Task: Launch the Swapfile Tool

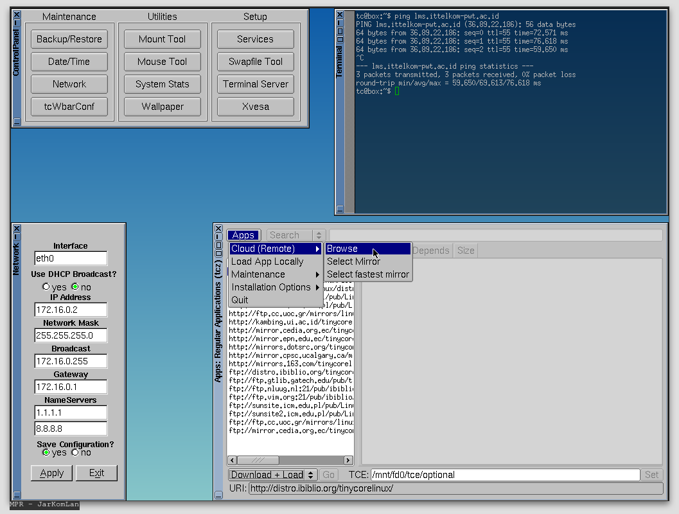Action: click(x=256, y=62)
